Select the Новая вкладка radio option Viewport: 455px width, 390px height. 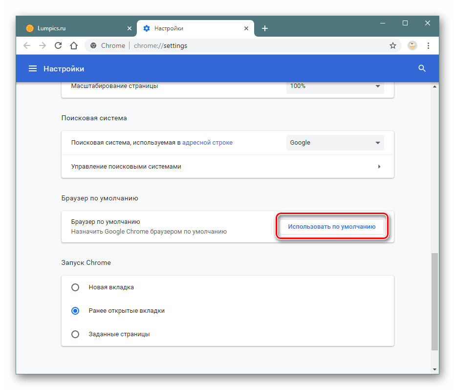pos(75,287)
